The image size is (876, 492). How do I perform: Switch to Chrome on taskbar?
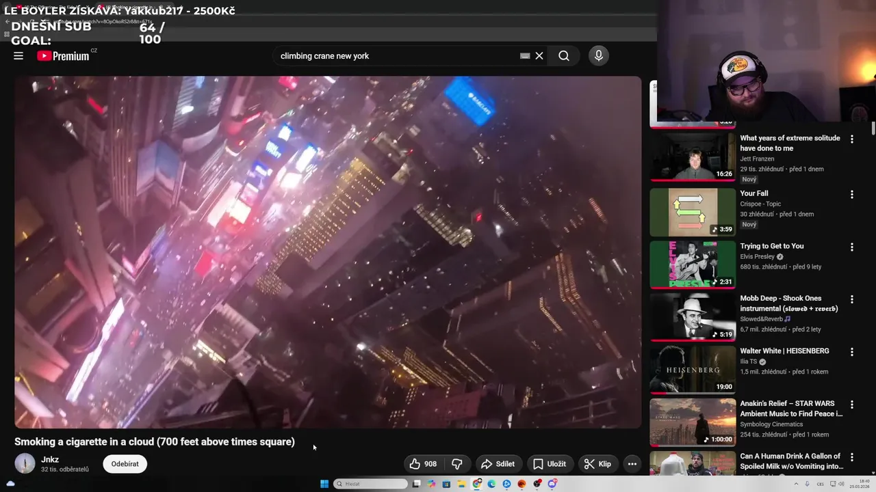pos(476,484)
